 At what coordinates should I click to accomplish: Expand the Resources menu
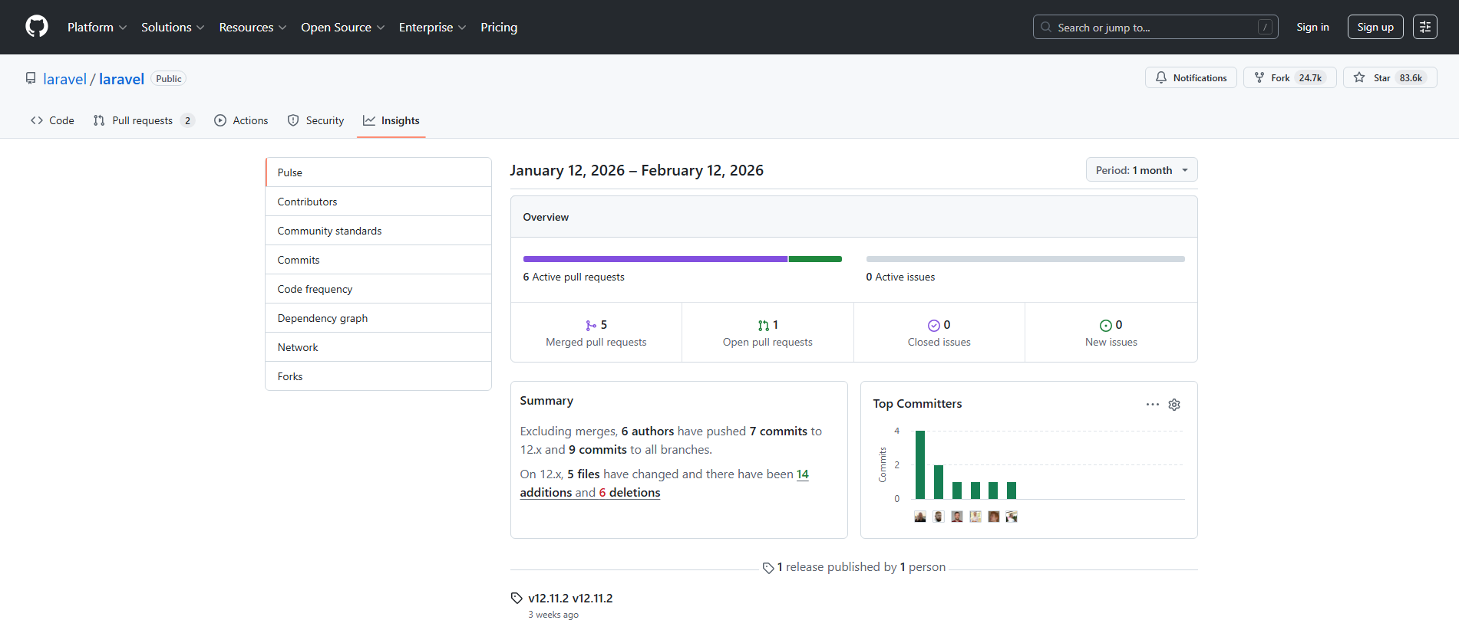253,27
